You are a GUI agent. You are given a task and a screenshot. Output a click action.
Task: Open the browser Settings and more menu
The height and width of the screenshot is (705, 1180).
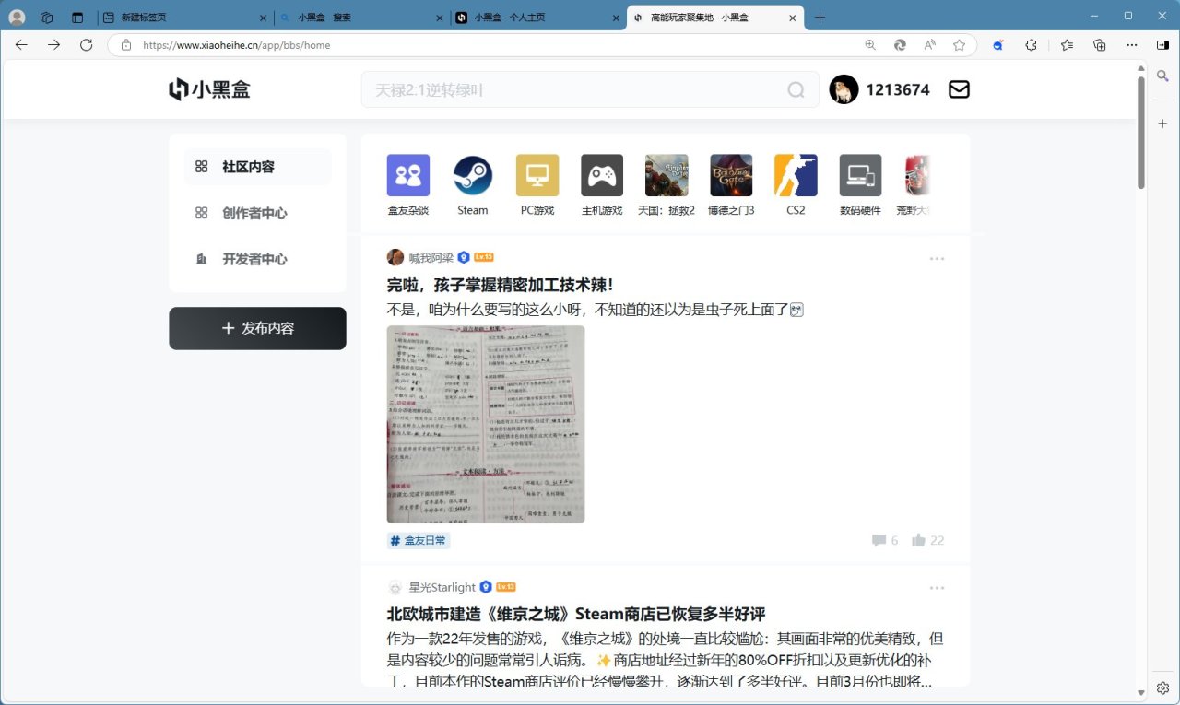[1132, 44]
